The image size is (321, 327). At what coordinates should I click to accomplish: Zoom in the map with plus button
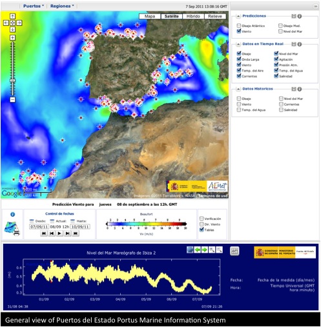coord(12,38)
